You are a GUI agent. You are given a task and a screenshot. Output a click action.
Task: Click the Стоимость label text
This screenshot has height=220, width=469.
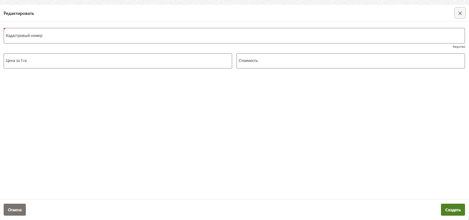tap(248, 61)
